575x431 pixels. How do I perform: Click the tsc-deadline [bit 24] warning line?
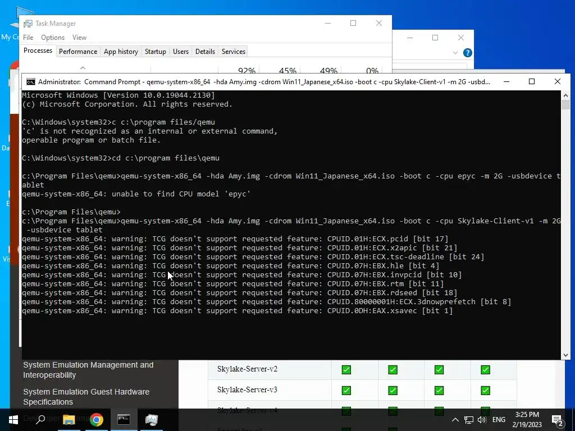[253, 257]
